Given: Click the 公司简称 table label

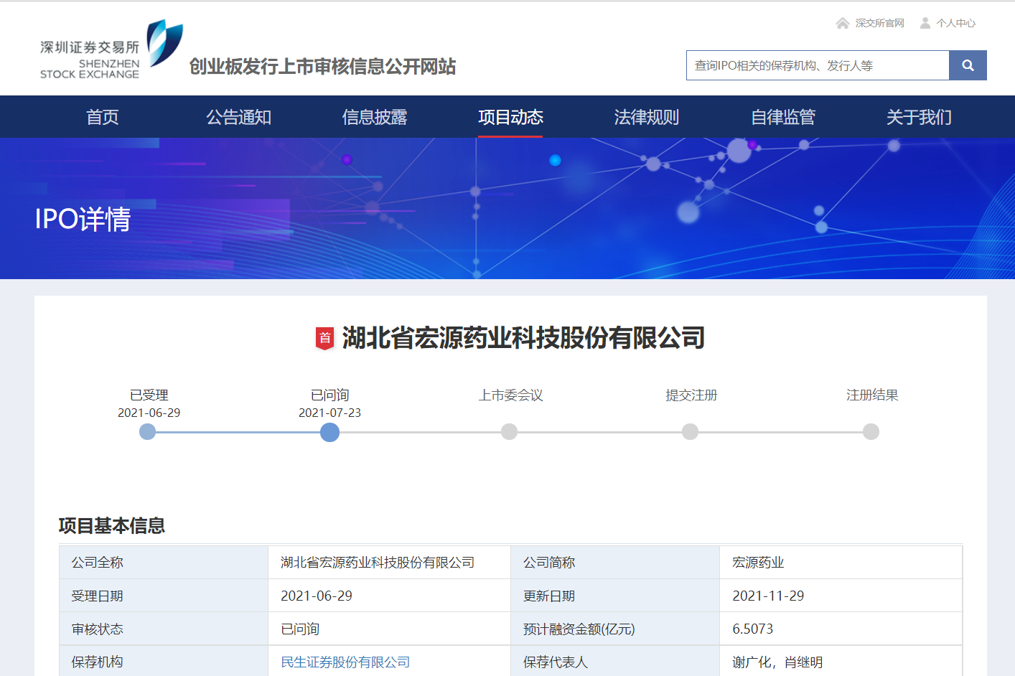Looking at the screenshot, I should (x=549, y=562).
